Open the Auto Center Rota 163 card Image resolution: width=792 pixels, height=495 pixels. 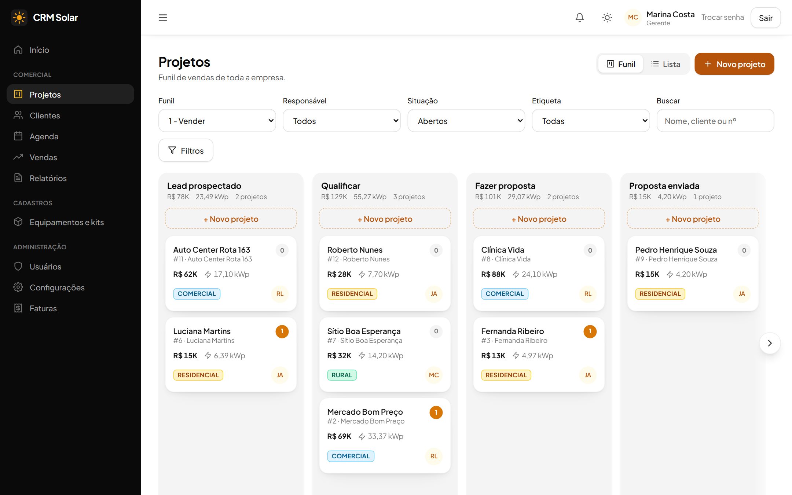tap(231, 274)
